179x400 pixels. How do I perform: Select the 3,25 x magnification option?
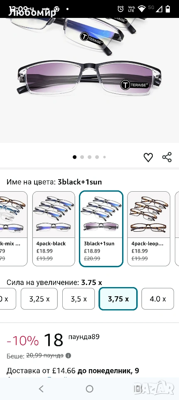coord(39,299)
